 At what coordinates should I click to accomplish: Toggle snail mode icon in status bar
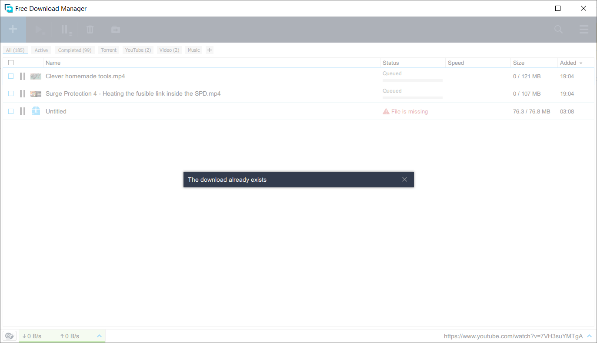click(10, 336)
